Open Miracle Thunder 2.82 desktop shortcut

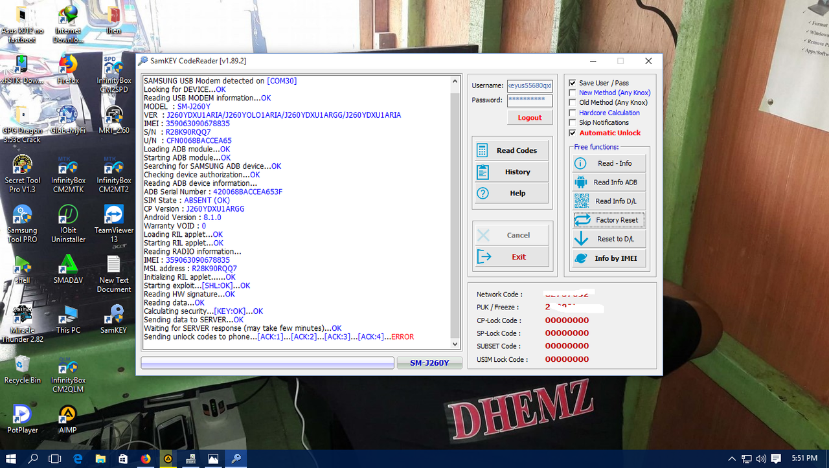point(22,324)
